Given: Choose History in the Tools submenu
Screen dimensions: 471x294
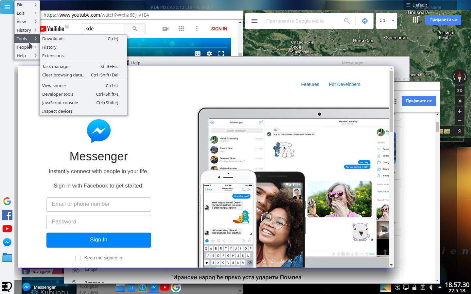Looking at the screenshot, I should (83, 47).
